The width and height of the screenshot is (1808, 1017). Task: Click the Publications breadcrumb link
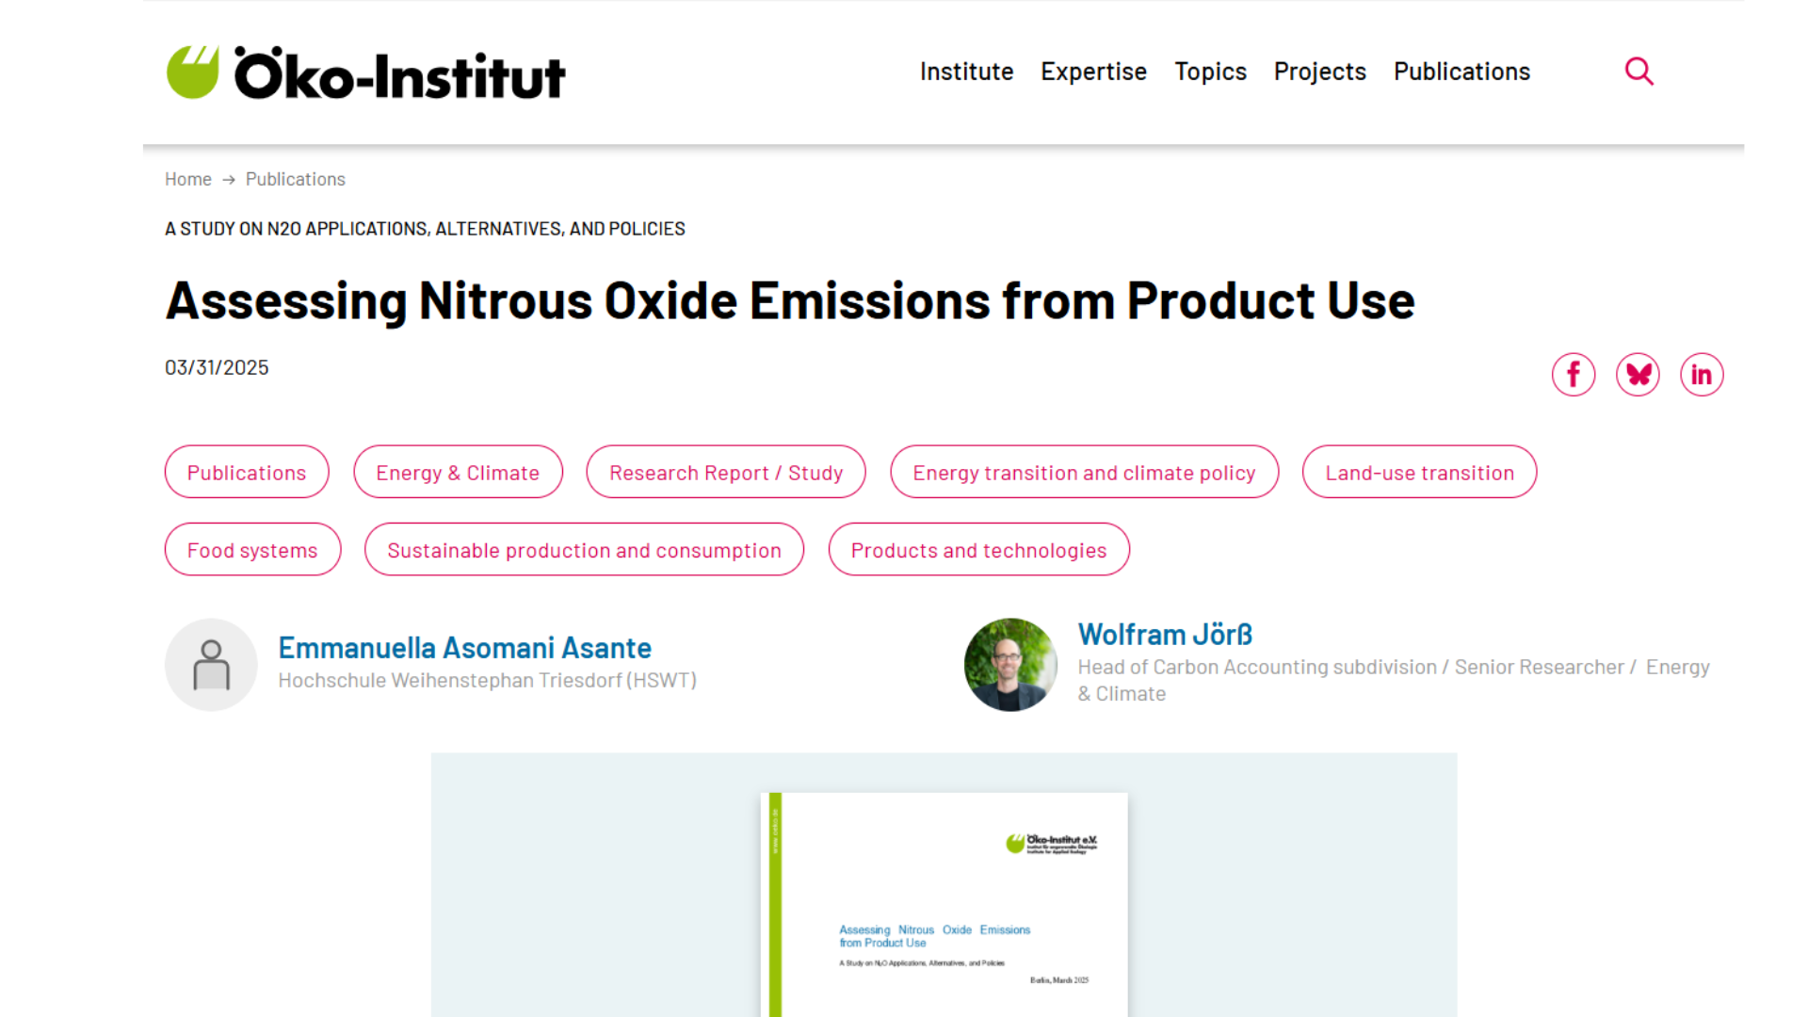[x=295, y=179]
